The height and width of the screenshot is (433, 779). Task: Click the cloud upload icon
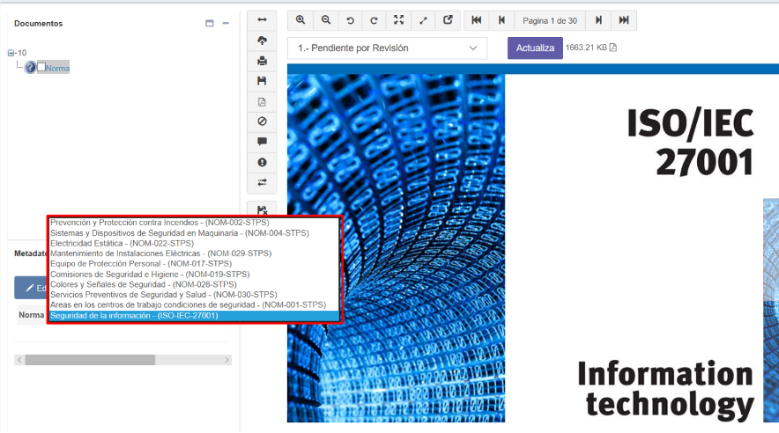(262, 40)
